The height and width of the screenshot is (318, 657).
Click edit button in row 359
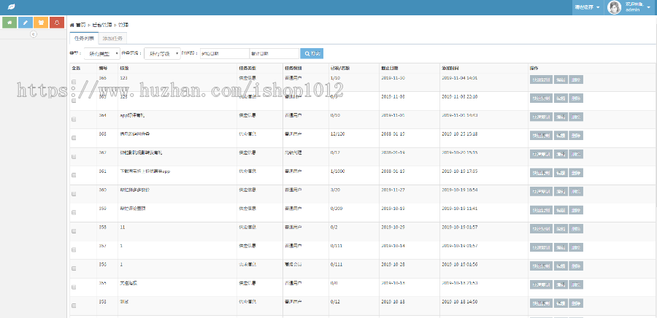(561, 210)
